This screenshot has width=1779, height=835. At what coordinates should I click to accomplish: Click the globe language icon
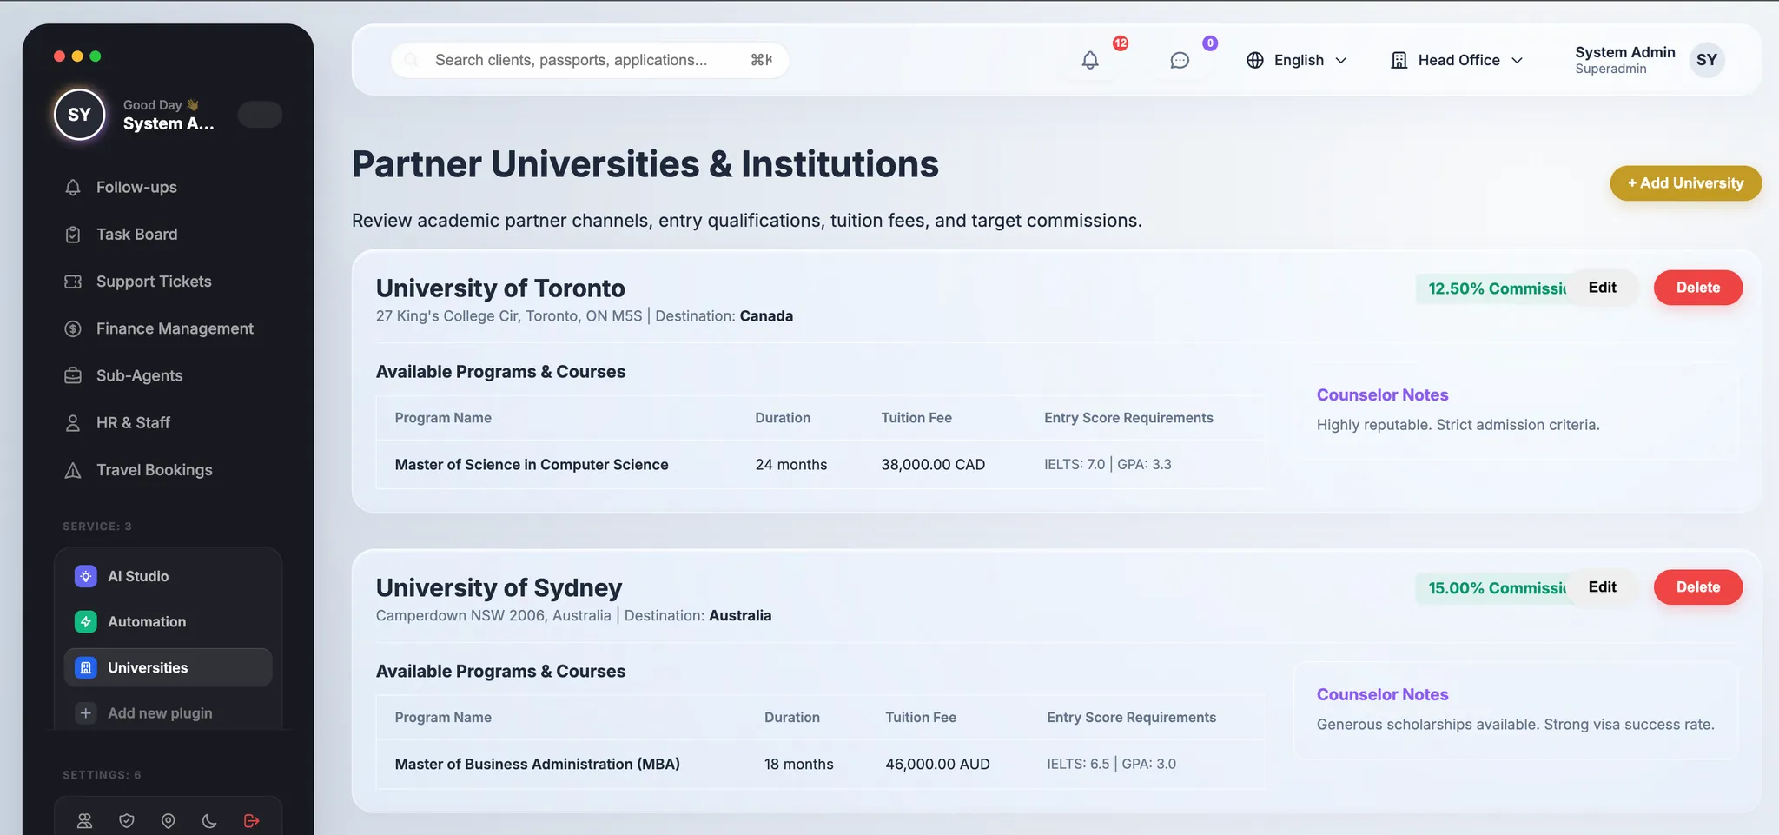1254,60
